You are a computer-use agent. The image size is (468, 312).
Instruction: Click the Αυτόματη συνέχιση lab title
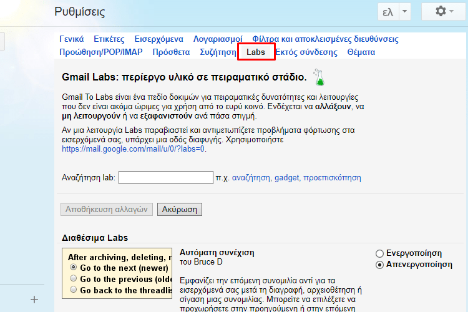[x=217, y=253]
